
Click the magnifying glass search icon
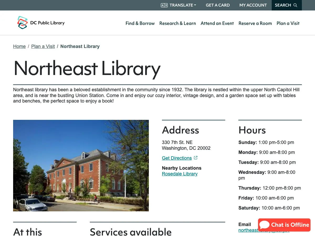click(295, 5)
